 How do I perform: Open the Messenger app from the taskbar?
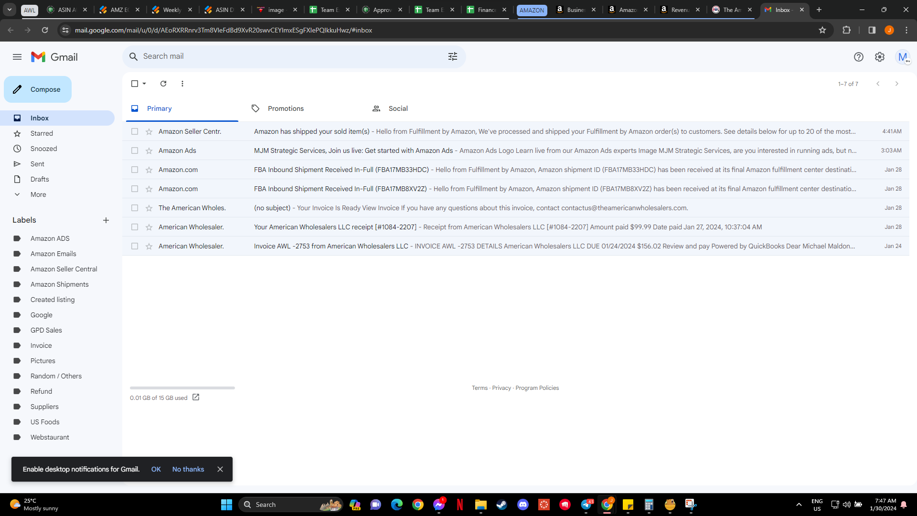coord(439,505)
